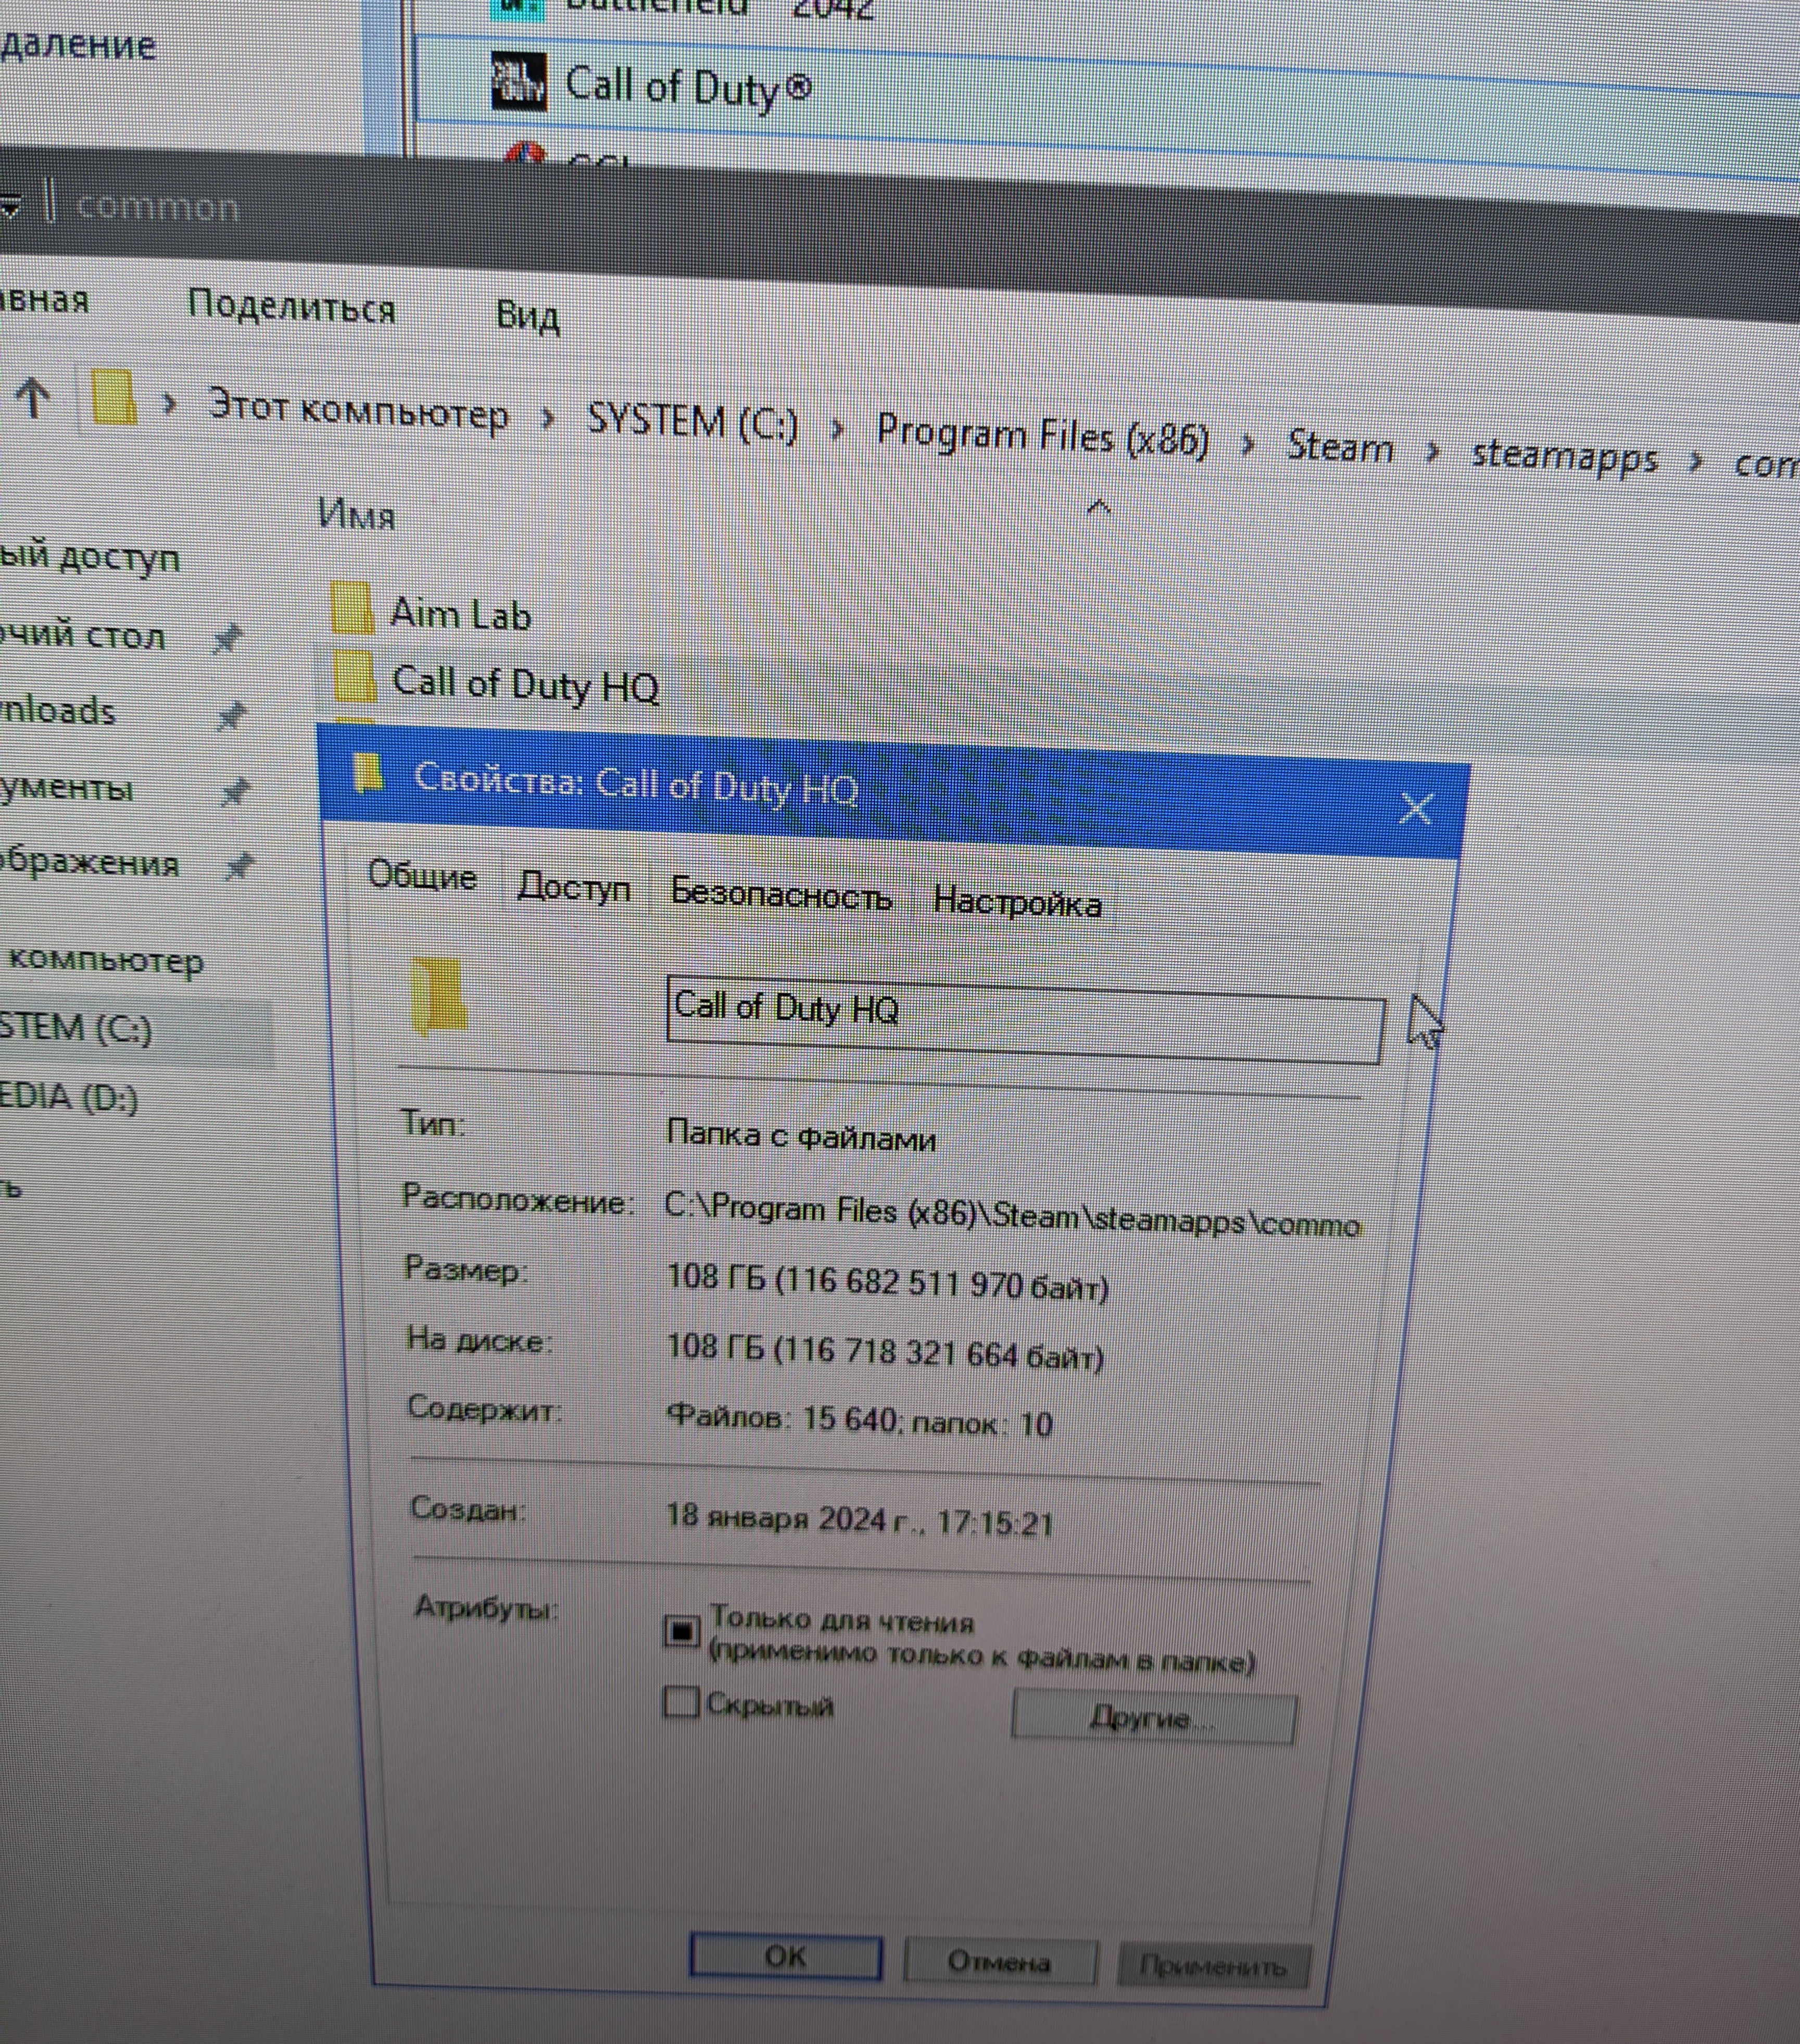Click the Call of Duty HQ folder icon
This screenshot has width=1800, height=2044.
[x=354, y=676]
